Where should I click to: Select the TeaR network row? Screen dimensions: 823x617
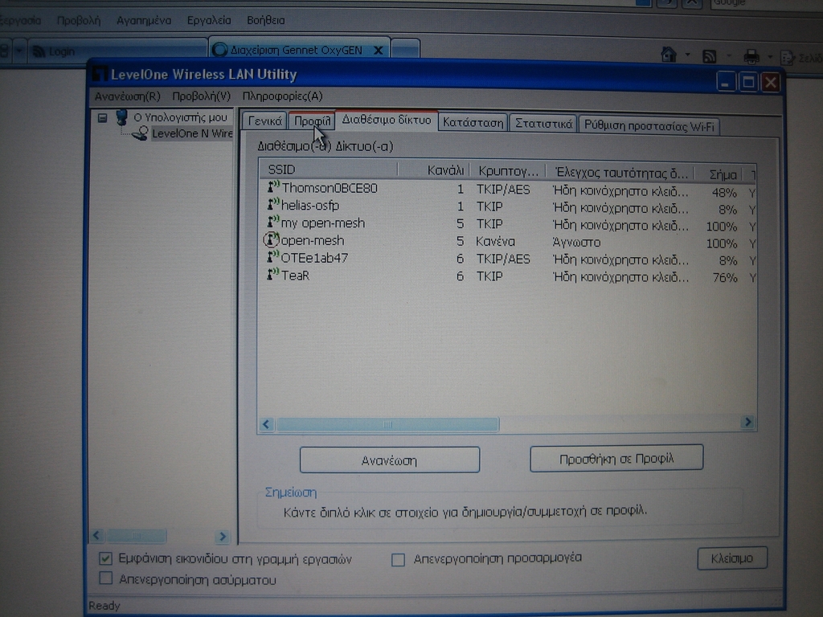(508, 276)
